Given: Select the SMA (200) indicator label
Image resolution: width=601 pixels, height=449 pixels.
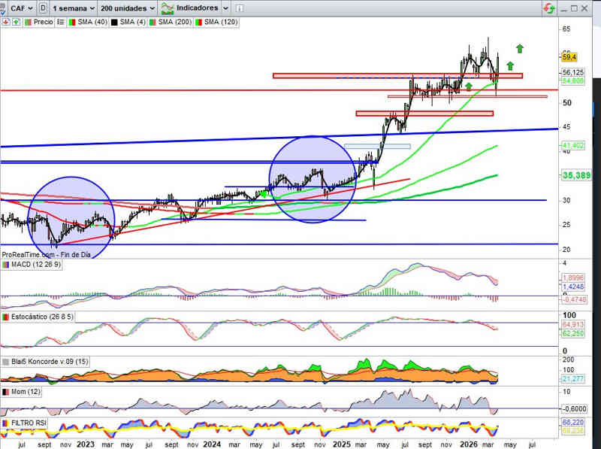Looking at the screenshot, I should (174, 23).
